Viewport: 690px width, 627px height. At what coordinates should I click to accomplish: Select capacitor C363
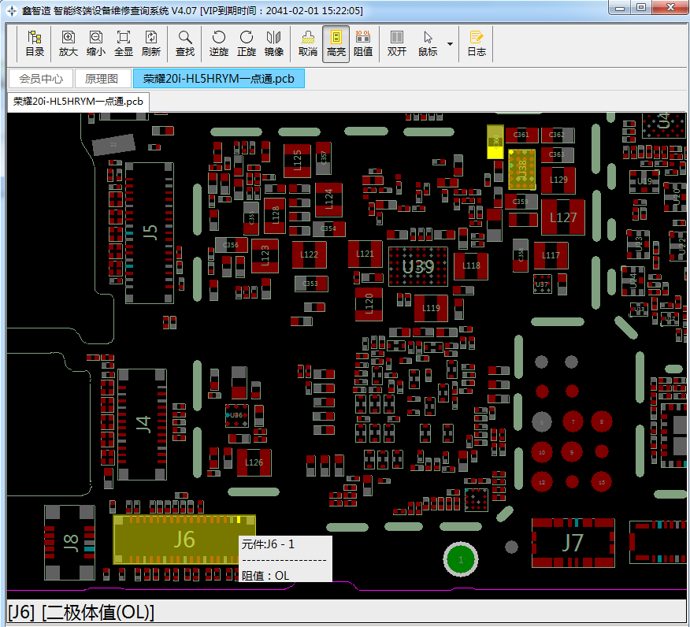(x=557, y=154)
